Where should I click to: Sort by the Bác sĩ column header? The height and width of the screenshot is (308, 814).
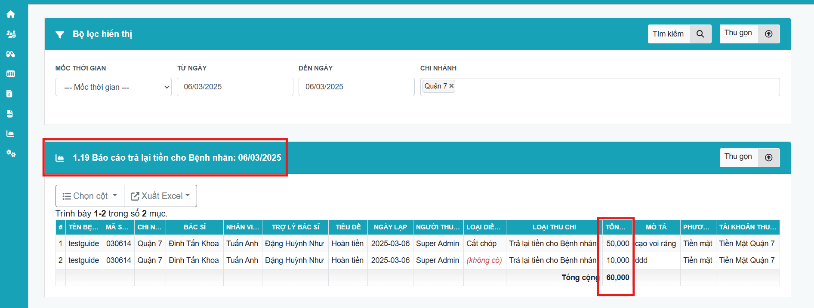pos(194,227)
